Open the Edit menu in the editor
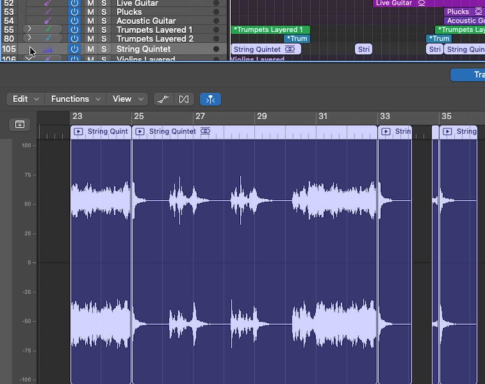Screen dimensions: 485x384 [x=25, y=99]
